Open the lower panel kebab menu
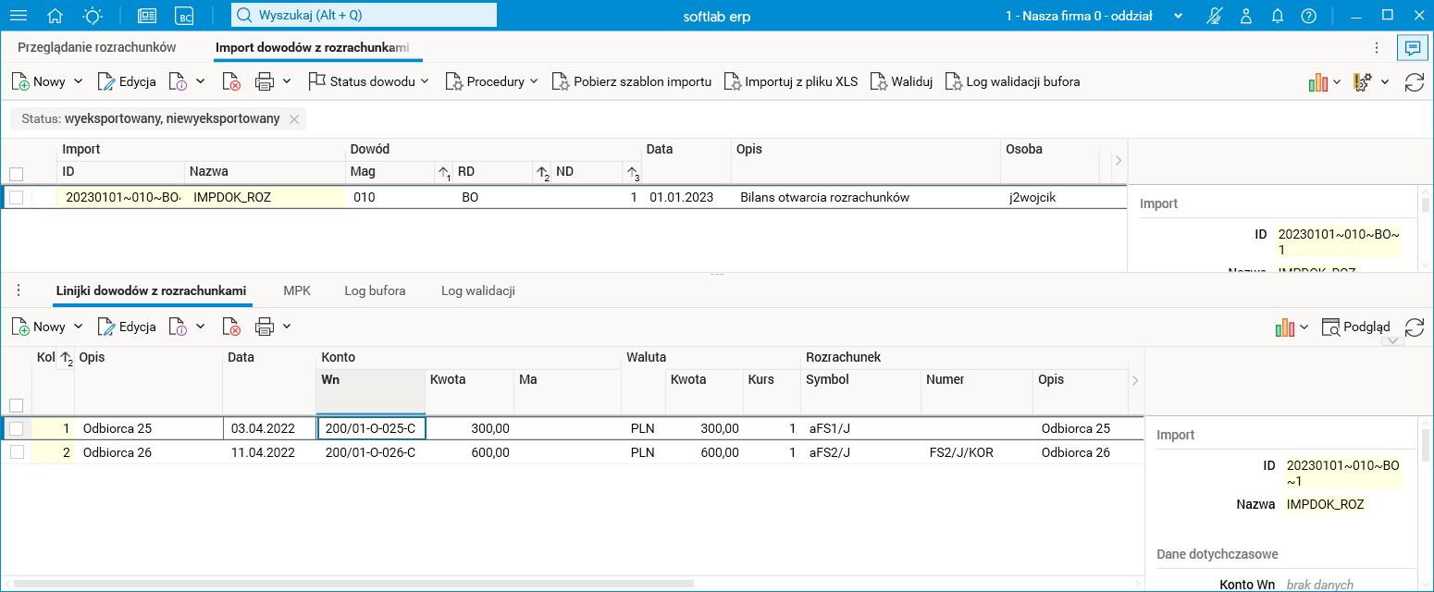Screen dimensions: 1434x592 [18, 290]
